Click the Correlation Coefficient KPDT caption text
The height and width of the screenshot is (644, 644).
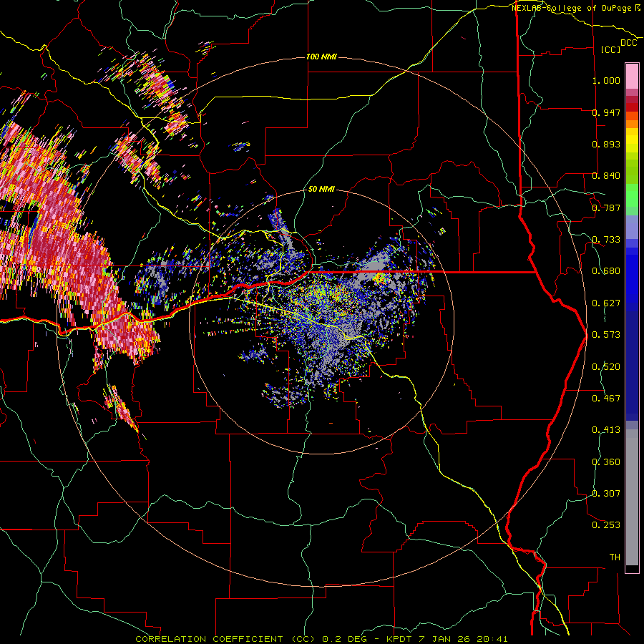pyautogui.click(x=321, y=639)
